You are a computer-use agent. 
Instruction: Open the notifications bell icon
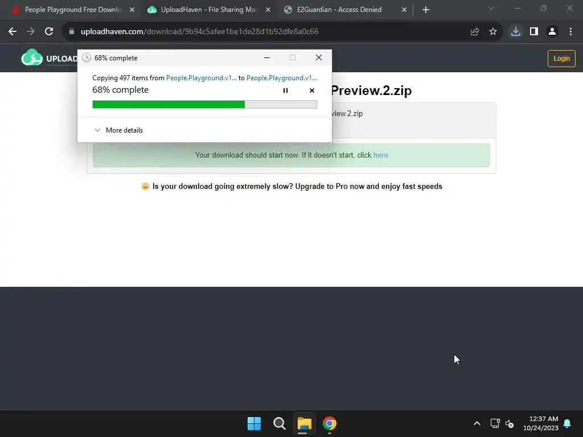point(567,423)
